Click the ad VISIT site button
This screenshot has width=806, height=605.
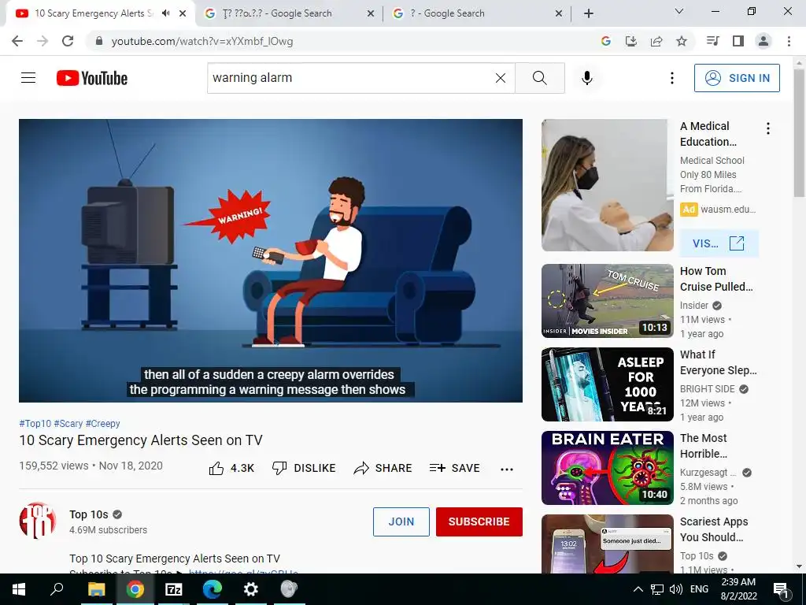(x=719, y=243)
